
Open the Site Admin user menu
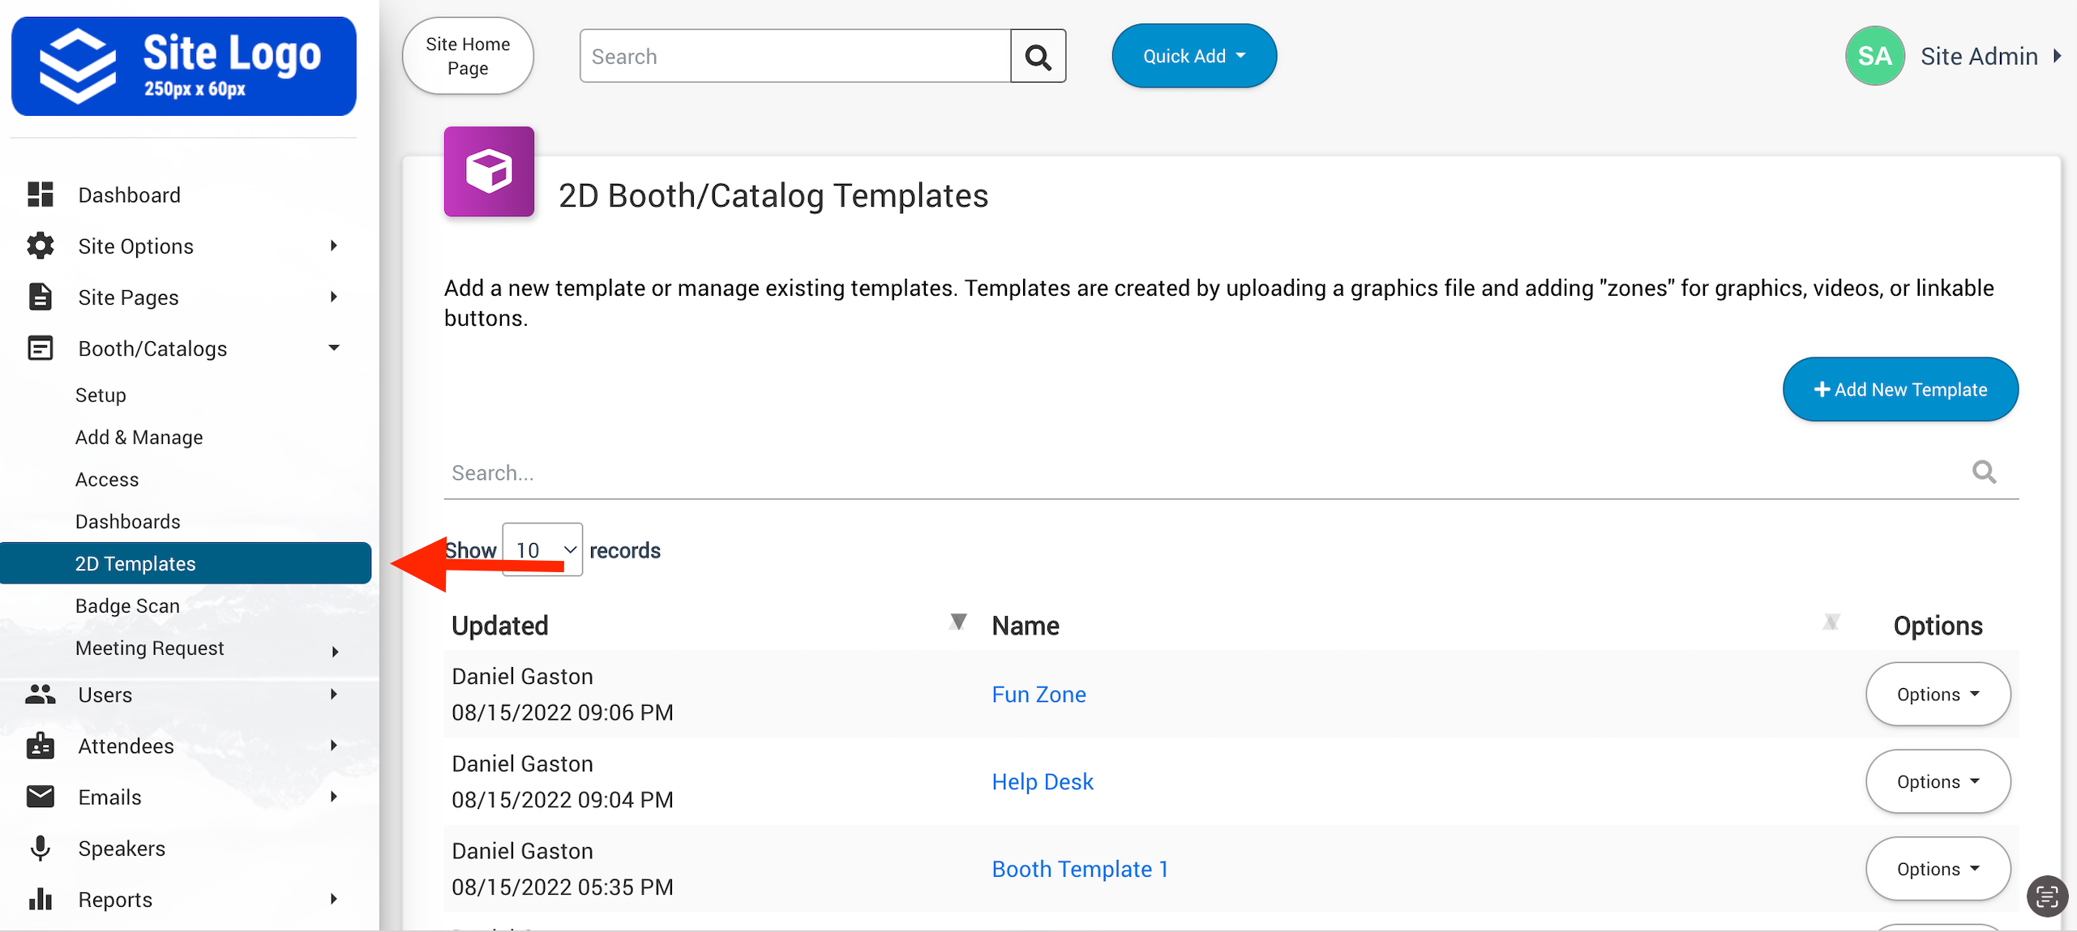[1990, 56]
